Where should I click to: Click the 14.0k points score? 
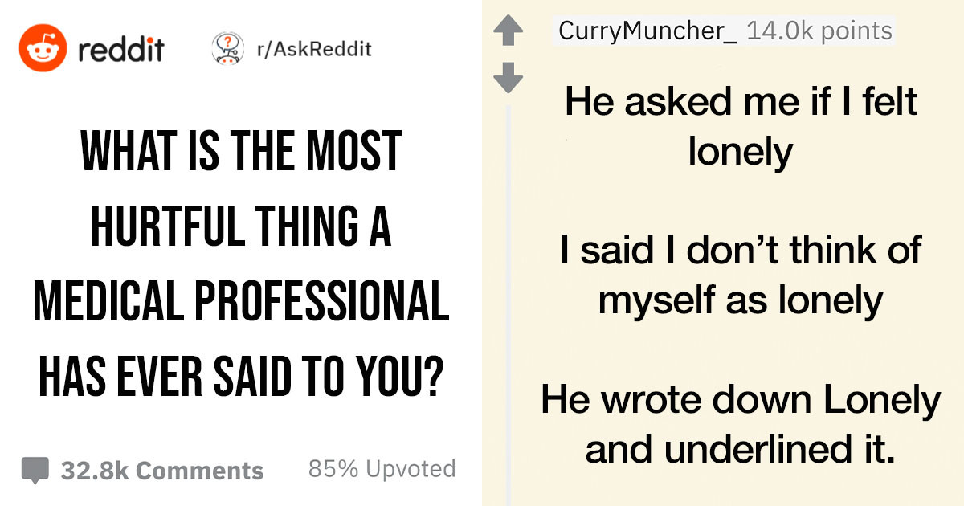pos(818,30)
